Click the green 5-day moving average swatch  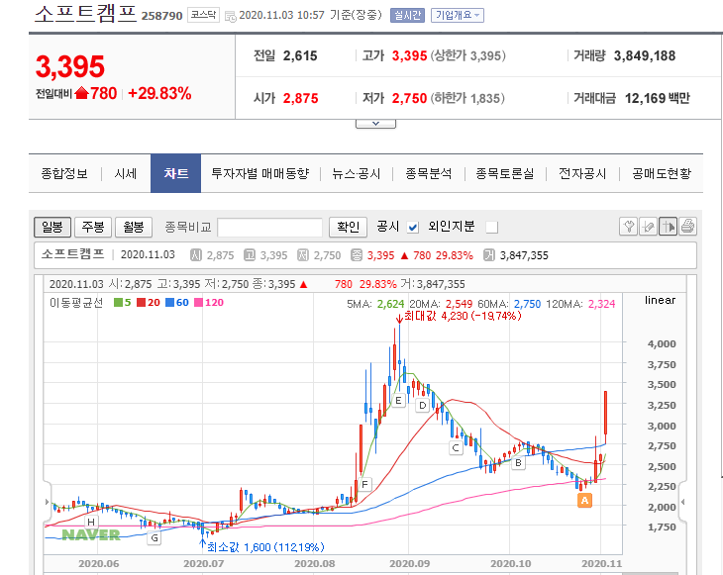(118, 303)
